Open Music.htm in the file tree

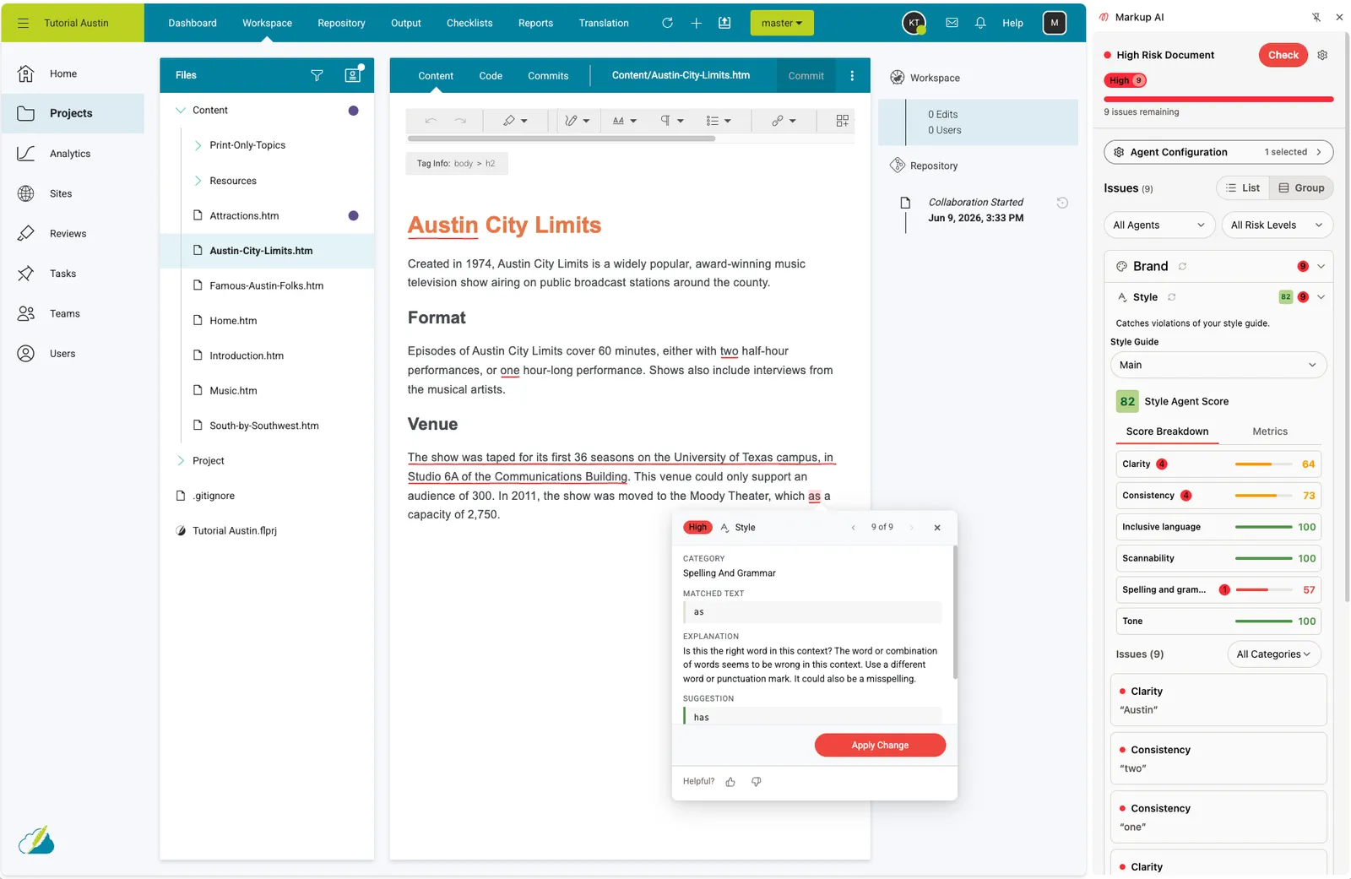click(233, 391)
